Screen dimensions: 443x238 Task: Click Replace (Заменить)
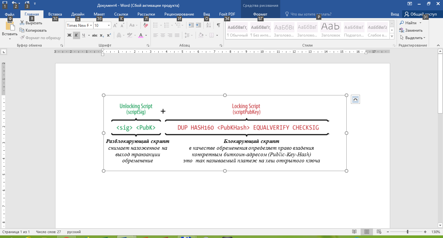[x=411, y=30]
